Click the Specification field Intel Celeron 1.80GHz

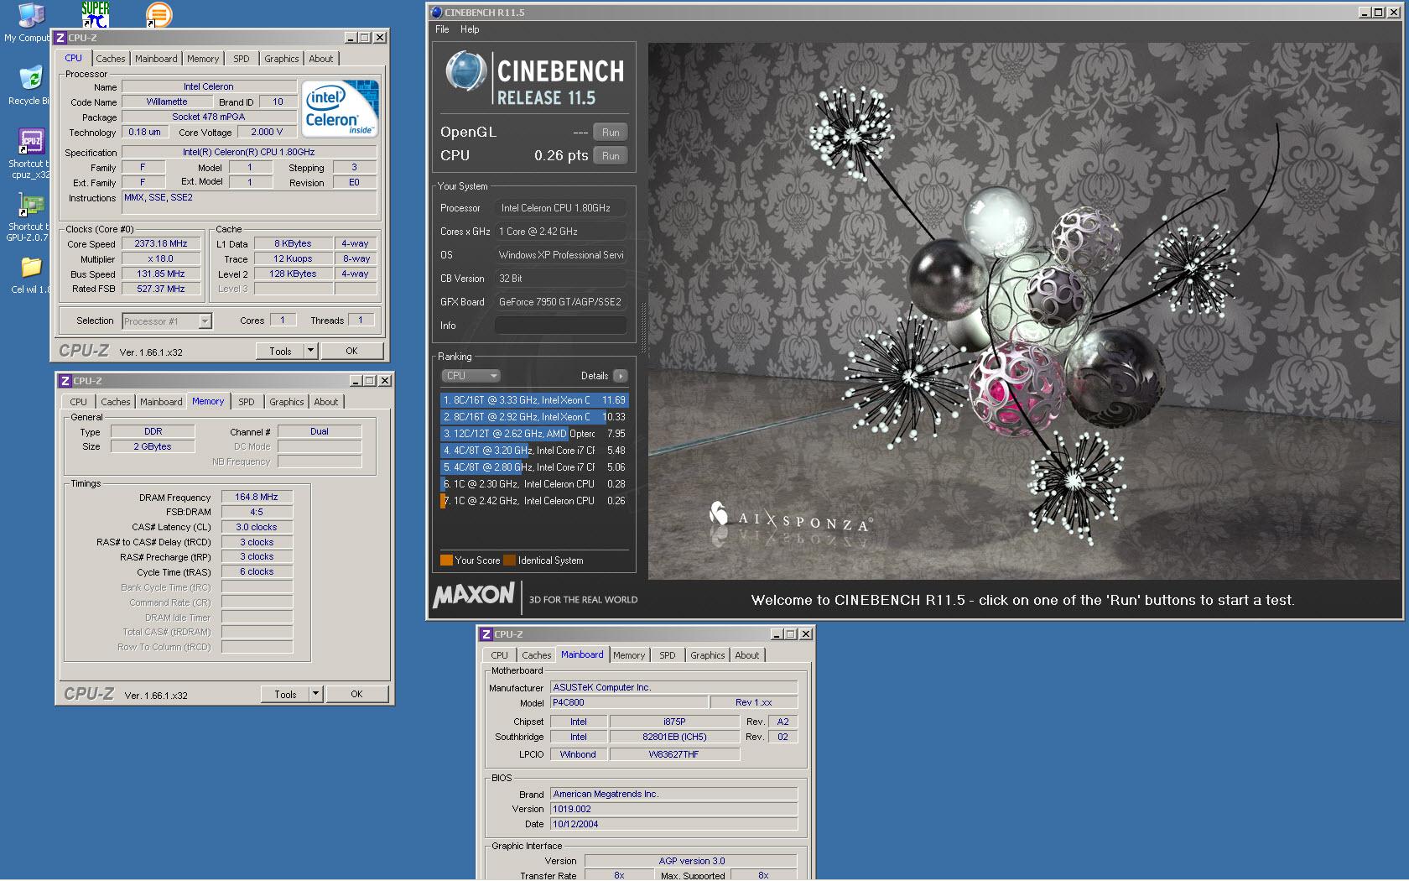249,152
